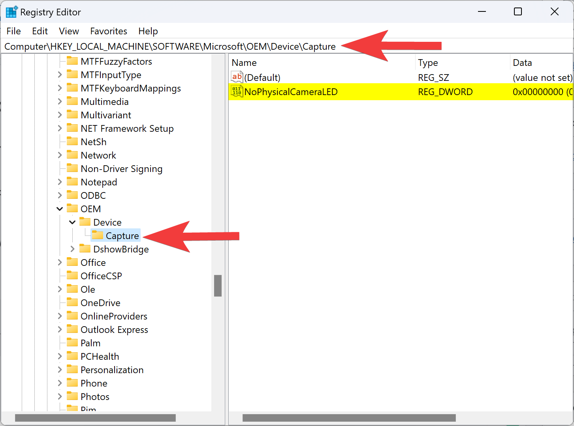Open the Help menu

point(148,31)
